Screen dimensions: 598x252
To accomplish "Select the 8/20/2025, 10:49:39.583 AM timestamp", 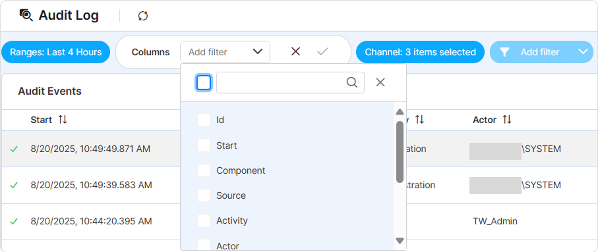I will click(x=91, y=185).
